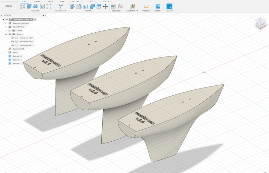Hide the maximoop v2.0 body
This screenshot has height=173, width=269.
click(x=13, y=38)
